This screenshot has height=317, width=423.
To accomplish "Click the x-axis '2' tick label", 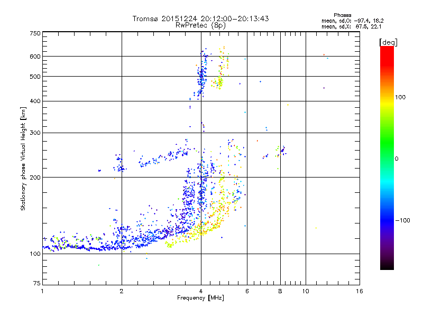I will (x=122, y=291).
